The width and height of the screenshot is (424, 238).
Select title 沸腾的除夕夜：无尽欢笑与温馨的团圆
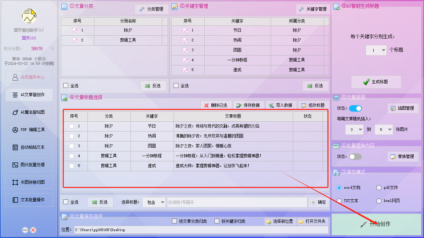click(209, 136)
